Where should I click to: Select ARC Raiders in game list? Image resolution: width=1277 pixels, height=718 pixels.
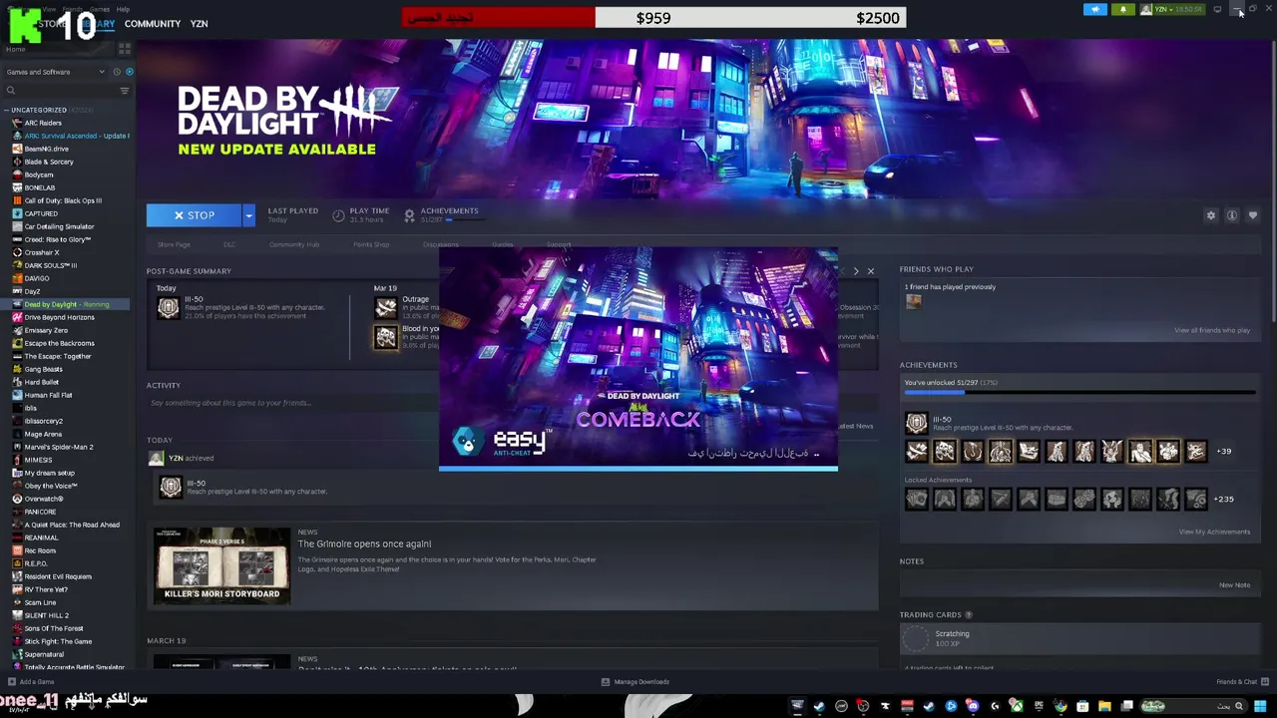[x=43, y=123]
